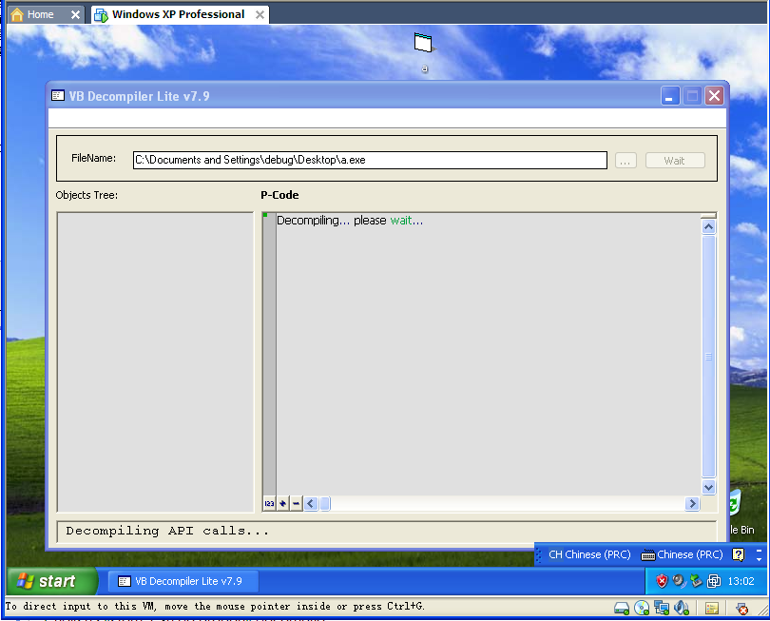Select the Windows XP Professional tab
The width and height of the screenshot is (770, 621).
pyautogui.click(x=178, y=14)
